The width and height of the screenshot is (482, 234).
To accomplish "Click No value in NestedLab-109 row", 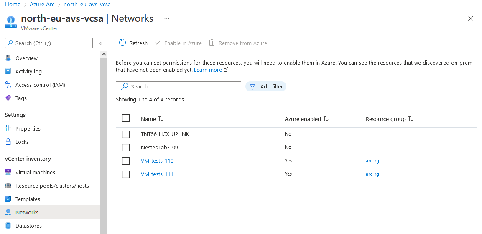I will 288,147.
